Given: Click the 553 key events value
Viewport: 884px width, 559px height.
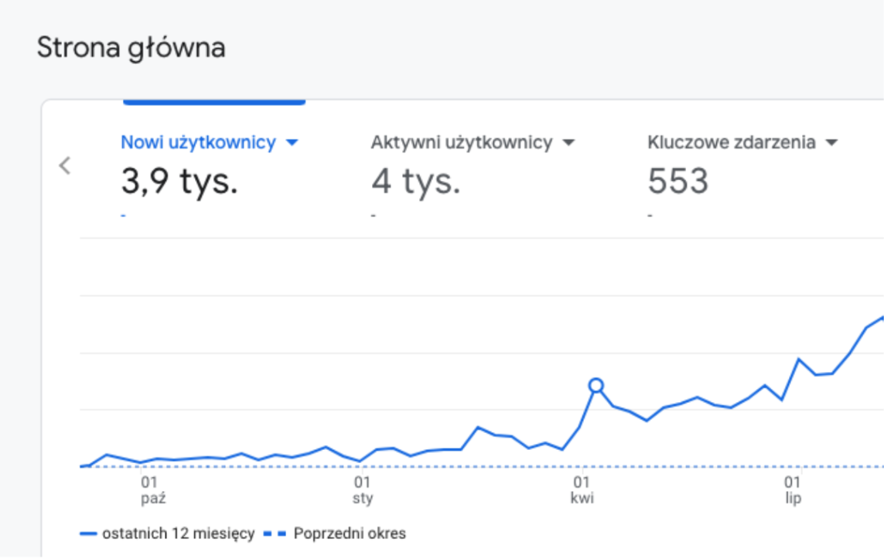Looking at the screenshot, I should click(678, 181).
